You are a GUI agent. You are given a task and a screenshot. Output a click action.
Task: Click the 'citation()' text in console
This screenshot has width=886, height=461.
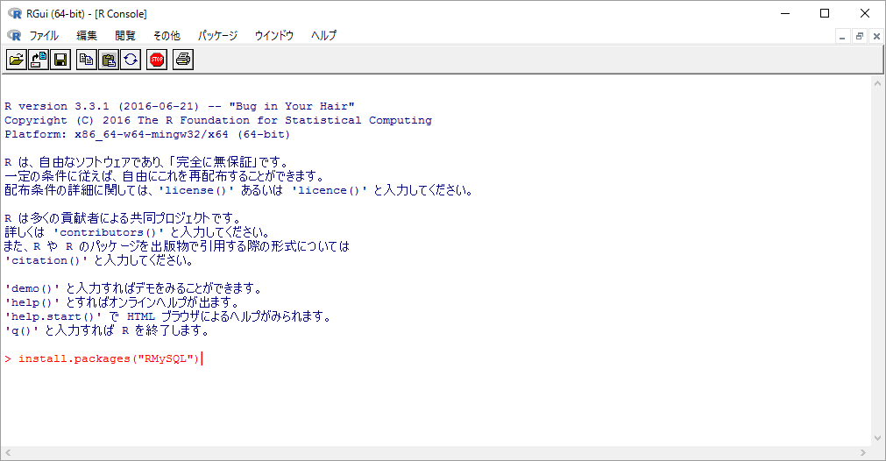pyautogui.click(x=46, y=260)
